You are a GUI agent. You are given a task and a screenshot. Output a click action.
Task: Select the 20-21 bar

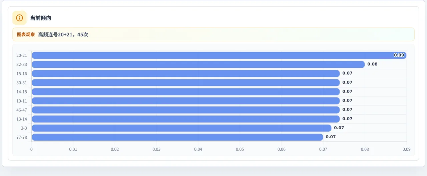coord(219,55)
